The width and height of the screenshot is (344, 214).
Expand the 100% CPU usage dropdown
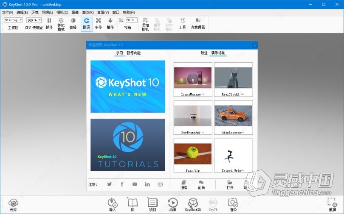[x=34, y=20]
